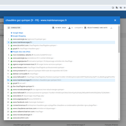Click the calendar icon before Sélectionnez une date

85,28
